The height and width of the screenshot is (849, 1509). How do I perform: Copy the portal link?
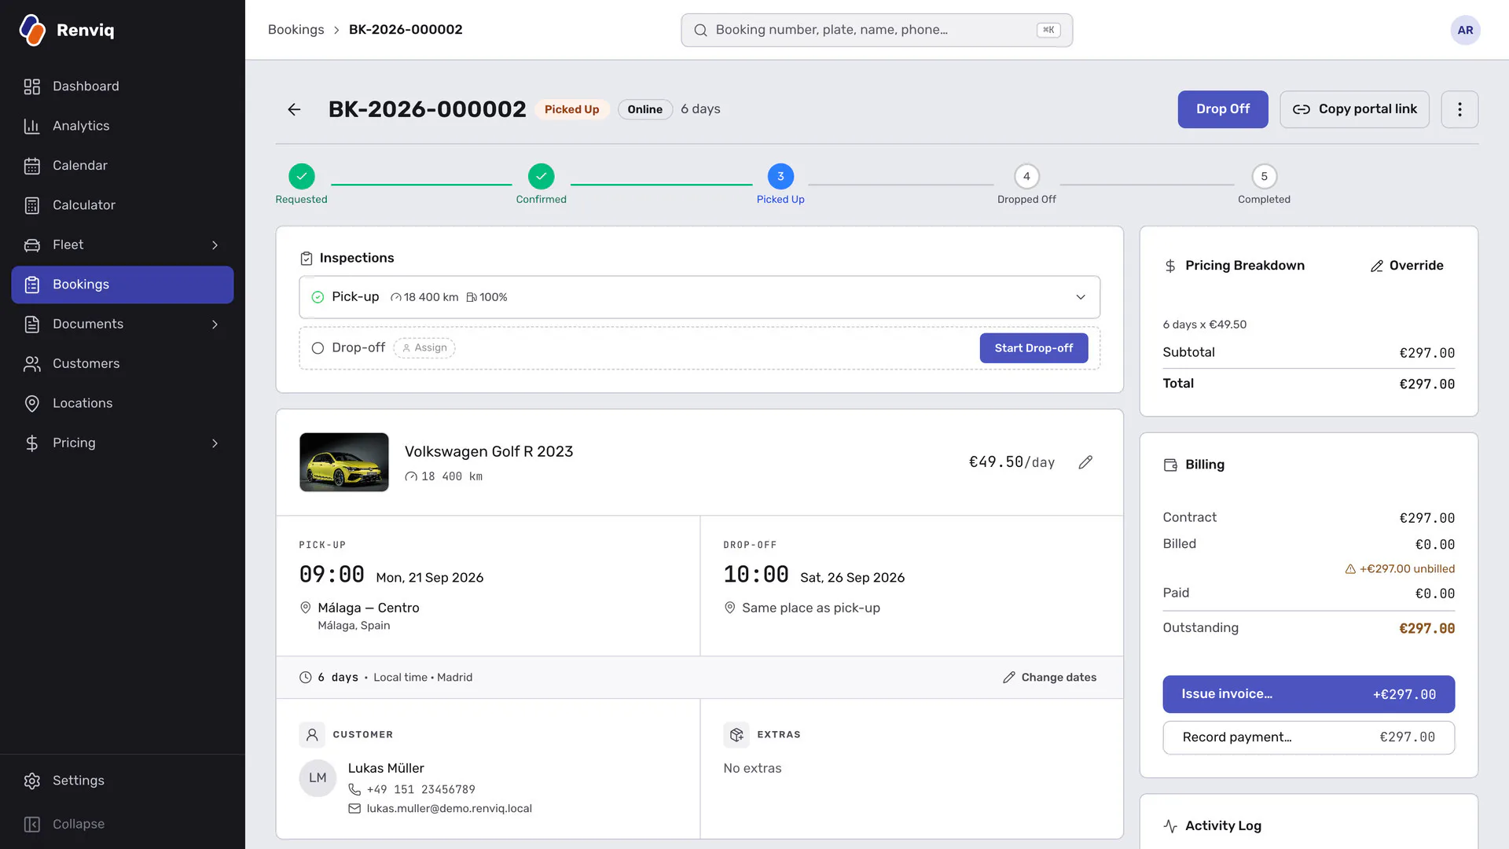1354,109
